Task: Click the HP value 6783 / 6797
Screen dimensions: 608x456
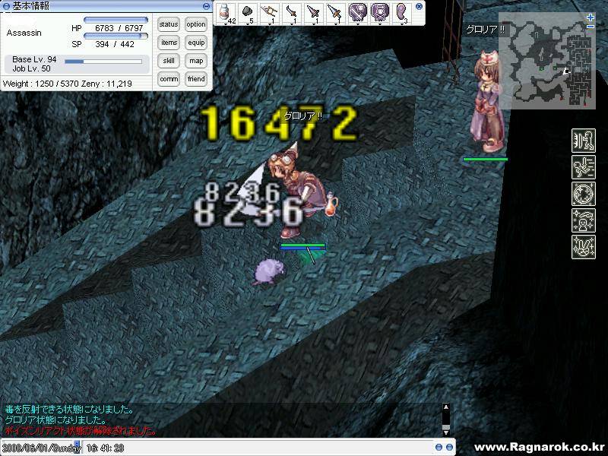Action: [119, 28]
